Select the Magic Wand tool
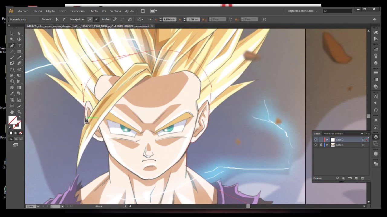The image size is (387, 217). pos(12,39)
